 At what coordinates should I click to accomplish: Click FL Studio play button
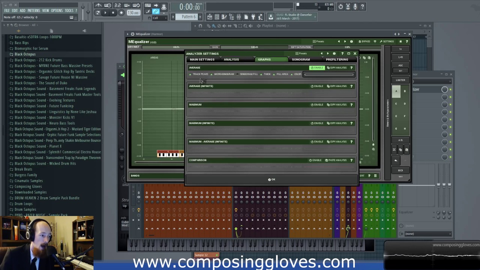105,13
